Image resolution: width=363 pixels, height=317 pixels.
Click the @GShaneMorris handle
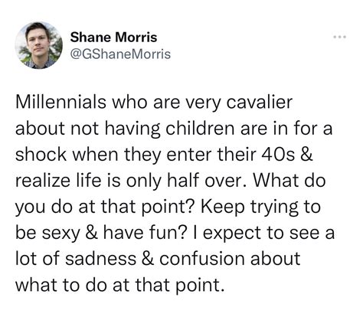[120, 54]
